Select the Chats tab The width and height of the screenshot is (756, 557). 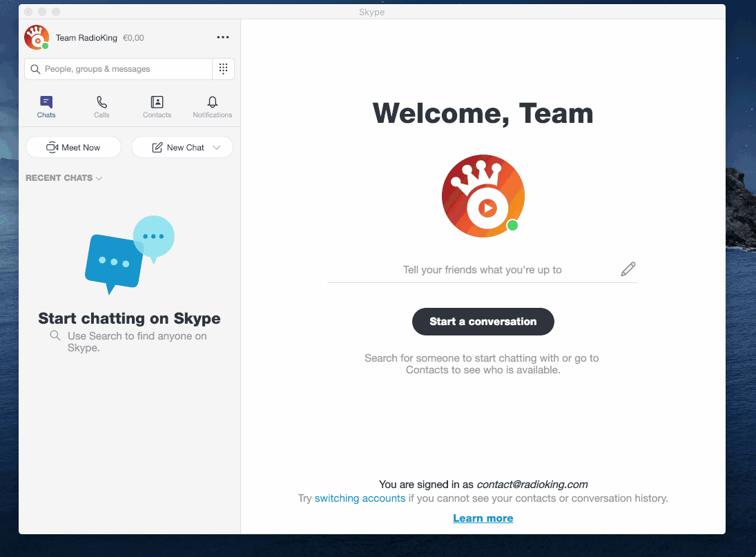coord(46,107)
